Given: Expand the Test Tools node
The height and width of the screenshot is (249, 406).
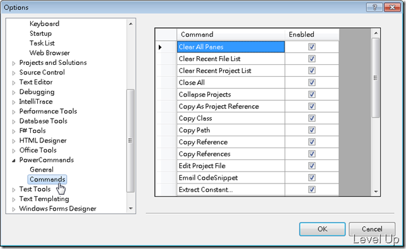Looking at the screenshot, I should pos(14,190).
